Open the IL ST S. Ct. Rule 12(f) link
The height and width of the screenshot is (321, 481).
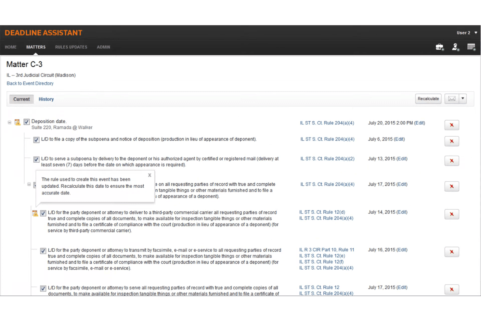(x=321, y=262)
